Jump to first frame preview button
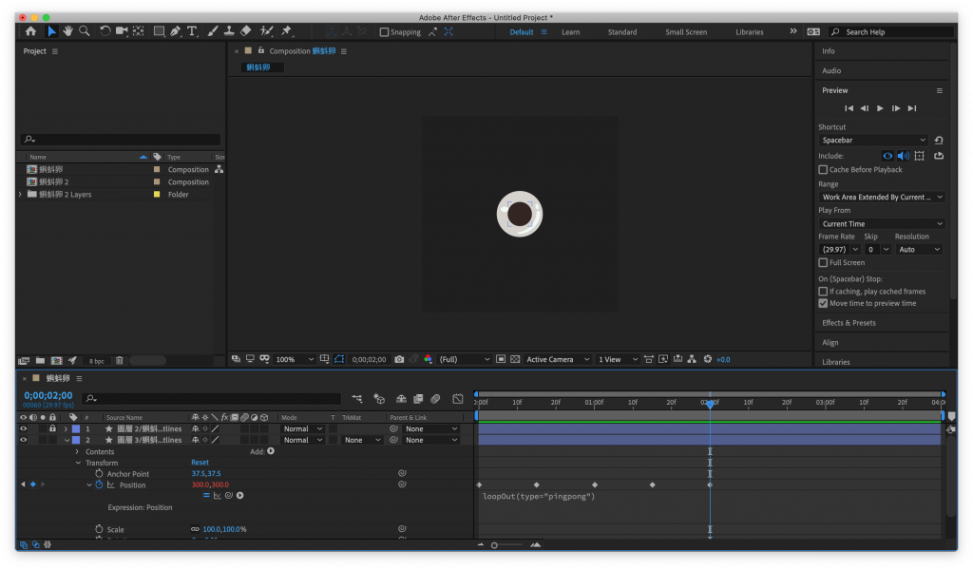The image size is (973, 569). coord(849,108)
